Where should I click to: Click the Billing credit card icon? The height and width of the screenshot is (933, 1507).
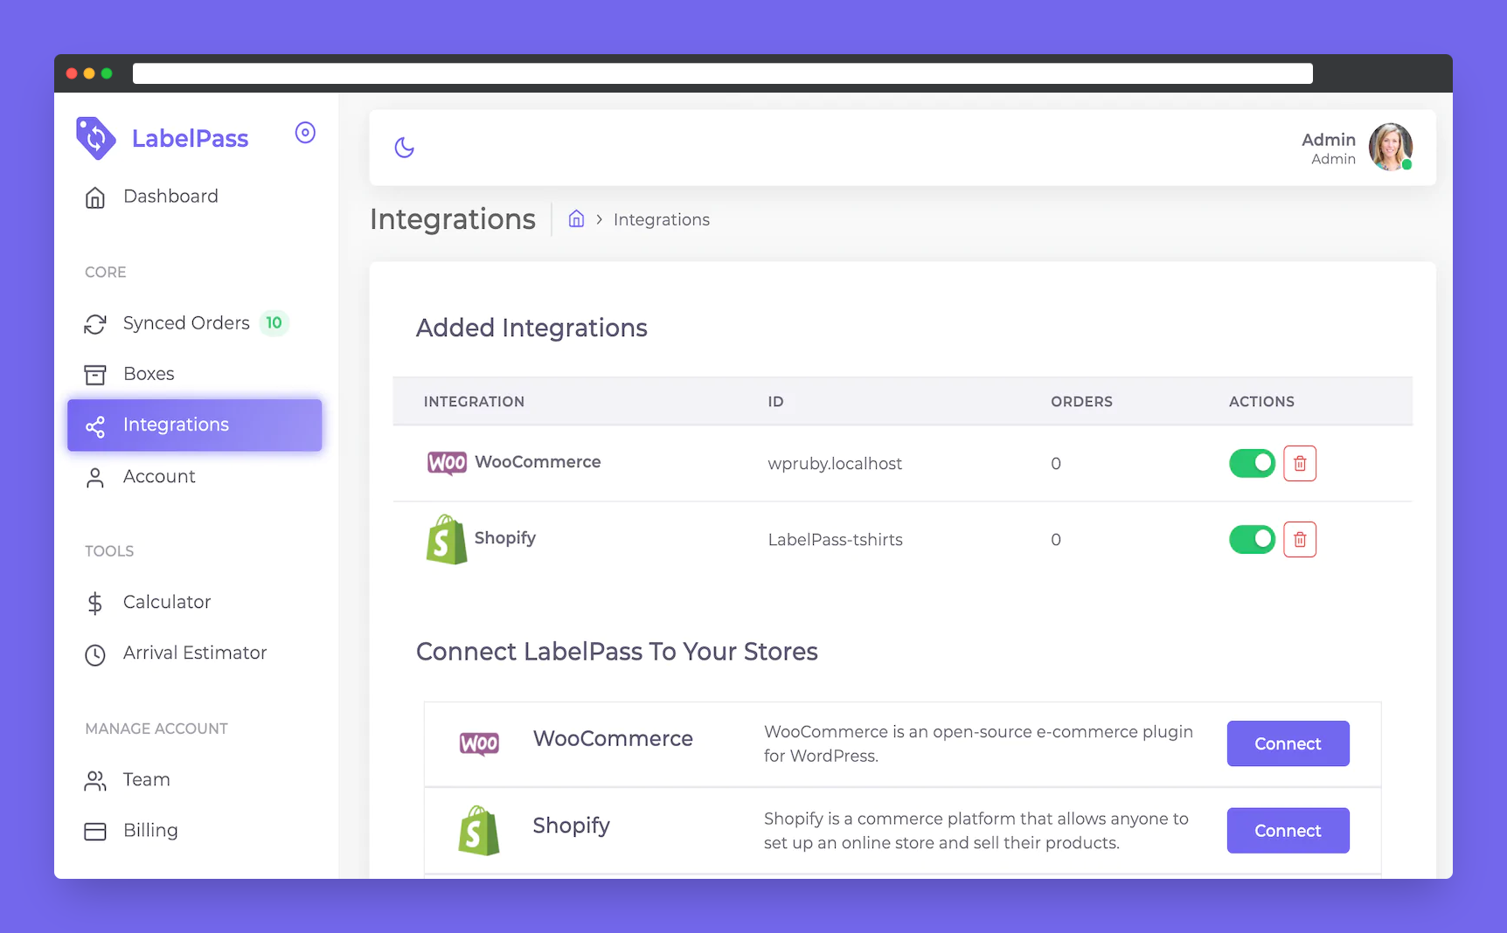point(95,832)
